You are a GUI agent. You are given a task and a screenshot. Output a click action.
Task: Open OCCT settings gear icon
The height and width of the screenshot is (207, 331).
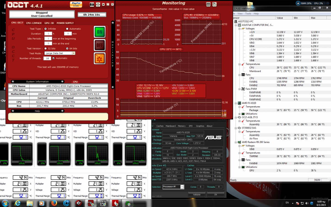point(100,58)
